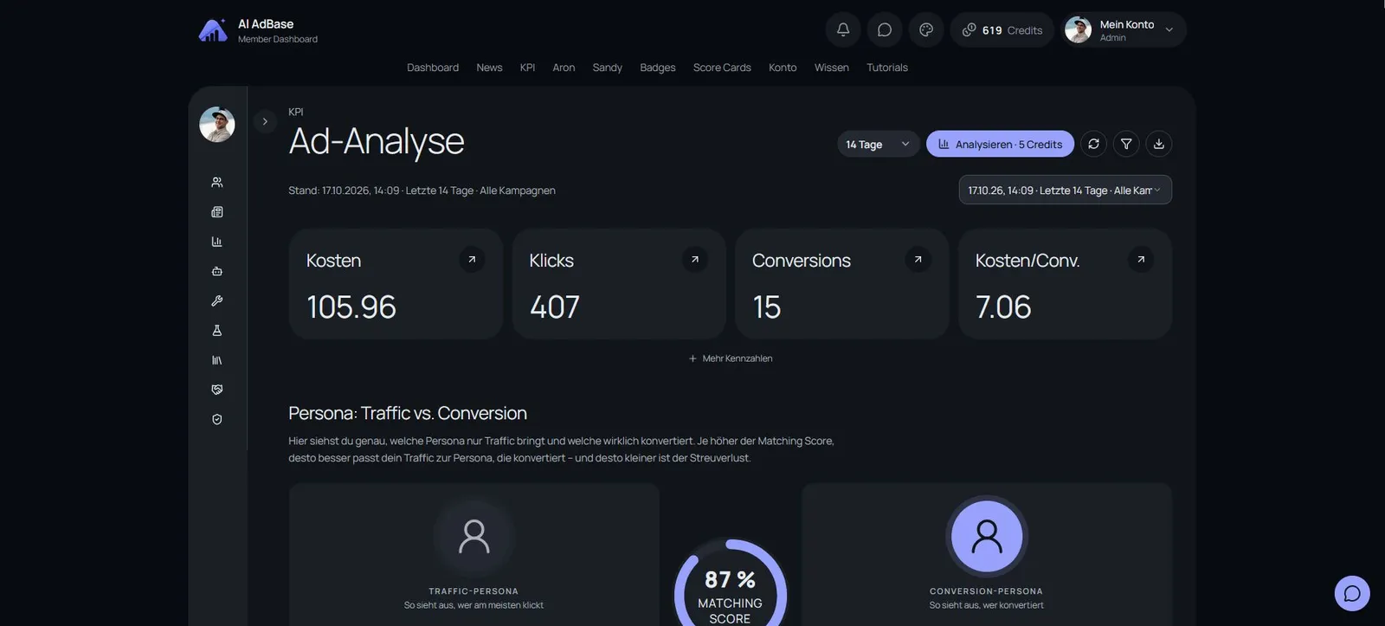Screen dimensions: 1385x626
Task: Open the color theme palette
Action: coord(926,29)
